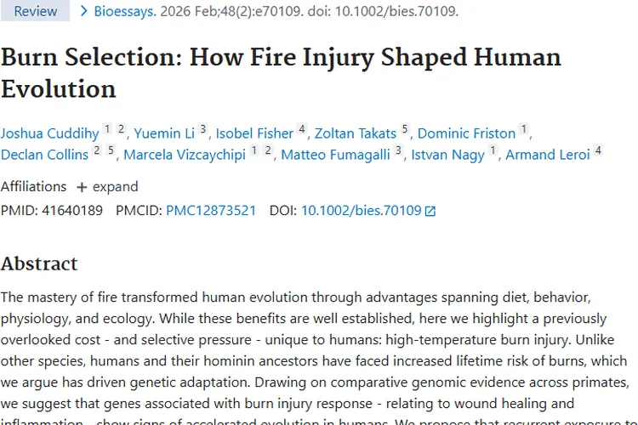The width and height of the screenshot is (638, 425).
Task: Open Armand Leroi author link
Action: [x=549, y=155]
